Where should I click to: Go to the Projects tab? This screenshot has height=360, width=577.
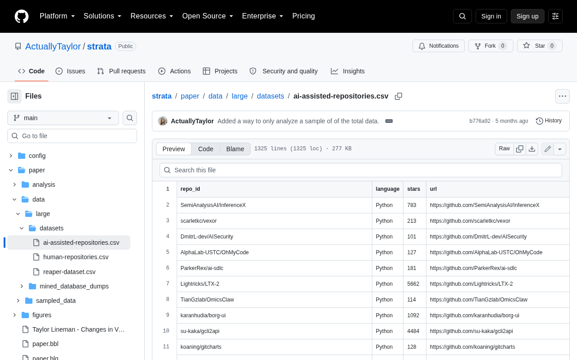coord(220,71)
